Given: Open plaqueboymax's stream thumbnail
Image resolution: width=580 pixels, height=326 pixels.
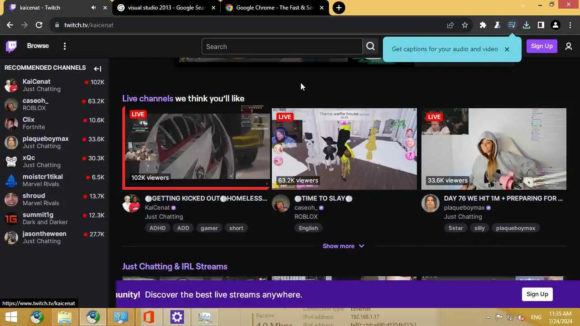Looking at the screenshot, I should (x=494, y=149).
